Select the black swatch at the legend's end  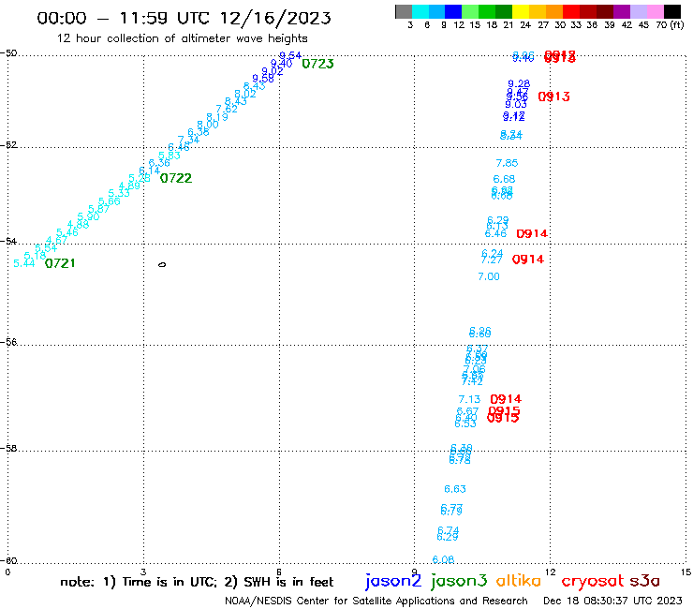672,11
